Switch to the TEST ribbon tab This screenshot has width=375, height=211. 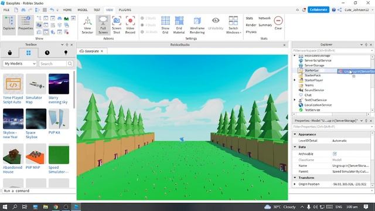tap(97, 10)
